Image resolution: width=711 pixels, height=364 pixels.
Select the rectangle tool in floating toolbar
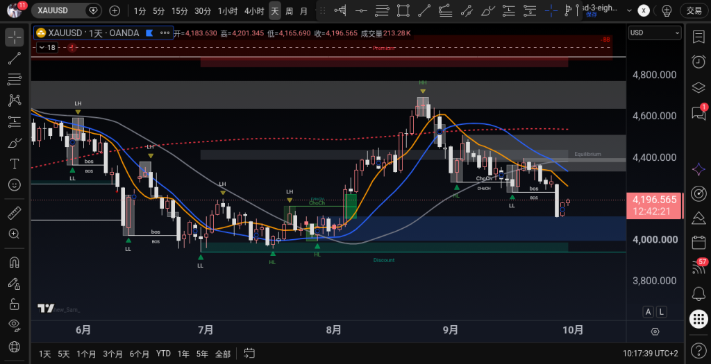point(403,10)
